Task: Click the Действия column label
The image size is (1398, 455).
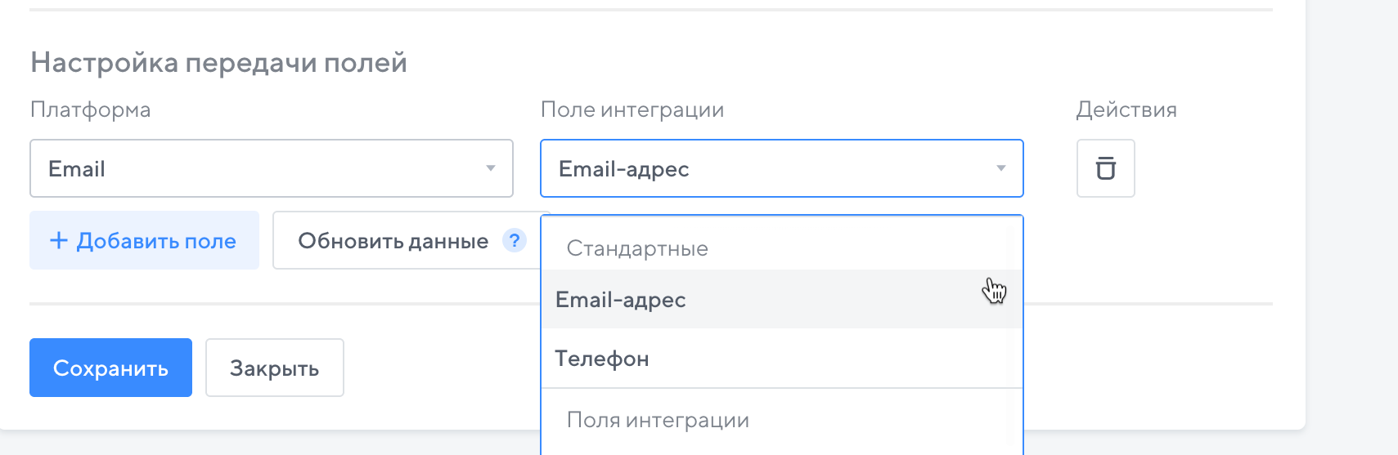Action: [x=1126, y=109]
